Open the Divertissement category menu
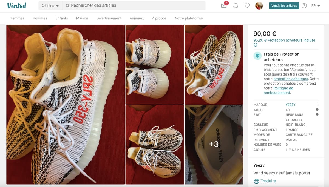The width and height of the screenshot is (329, 187). tap(109, 18)
